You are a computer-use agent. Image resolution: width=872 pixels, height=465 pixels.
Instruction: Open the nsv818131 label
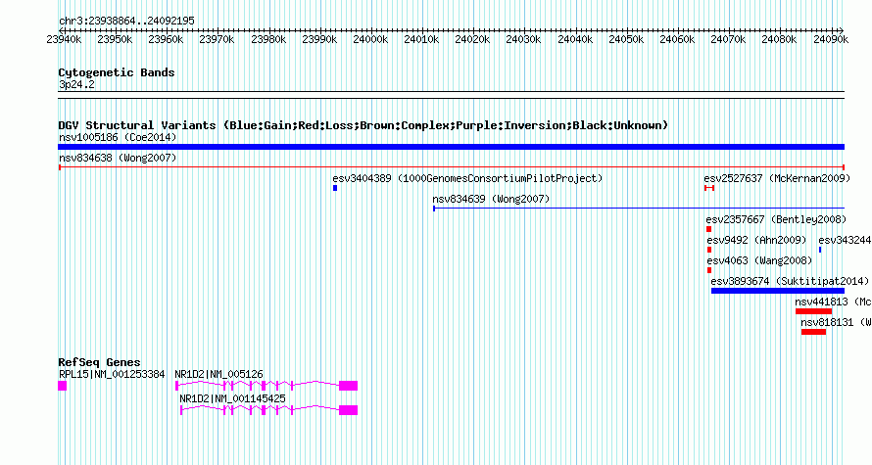[836, 322]
